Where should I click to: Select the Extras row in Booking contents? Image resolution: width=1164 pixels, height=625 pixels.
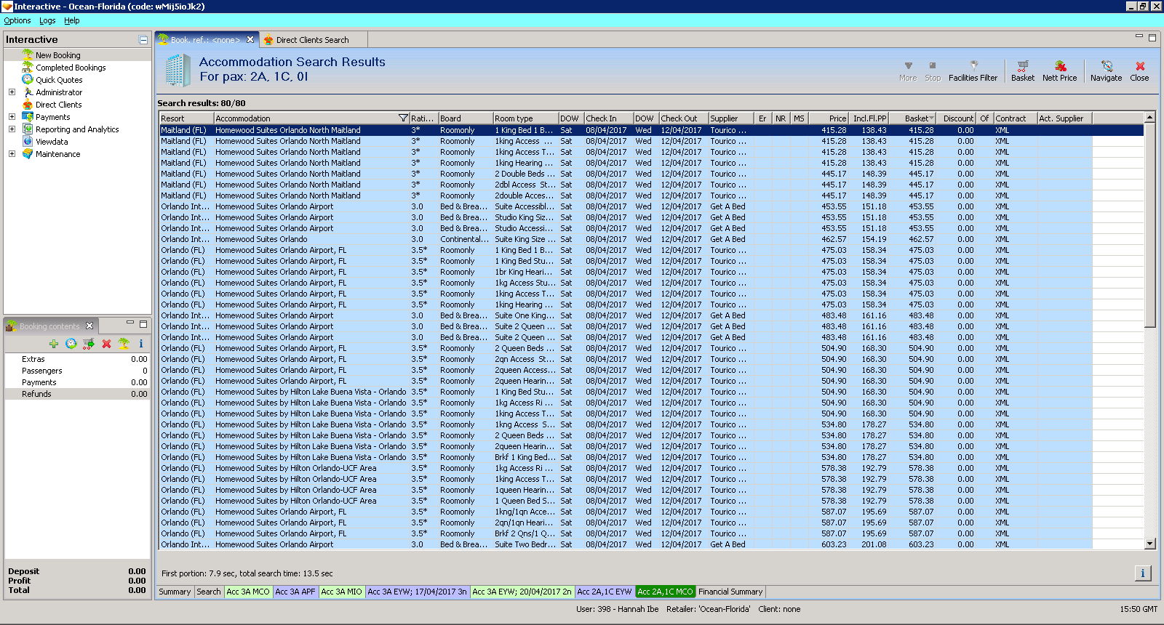(77, 359)
